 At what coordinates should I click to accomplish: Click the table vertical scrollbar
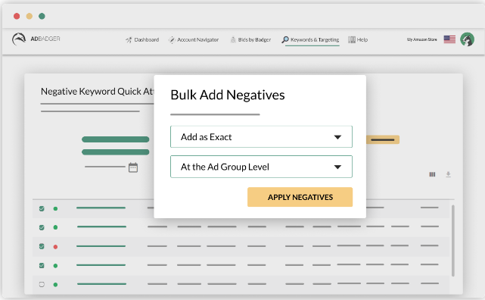pos(452,241)
